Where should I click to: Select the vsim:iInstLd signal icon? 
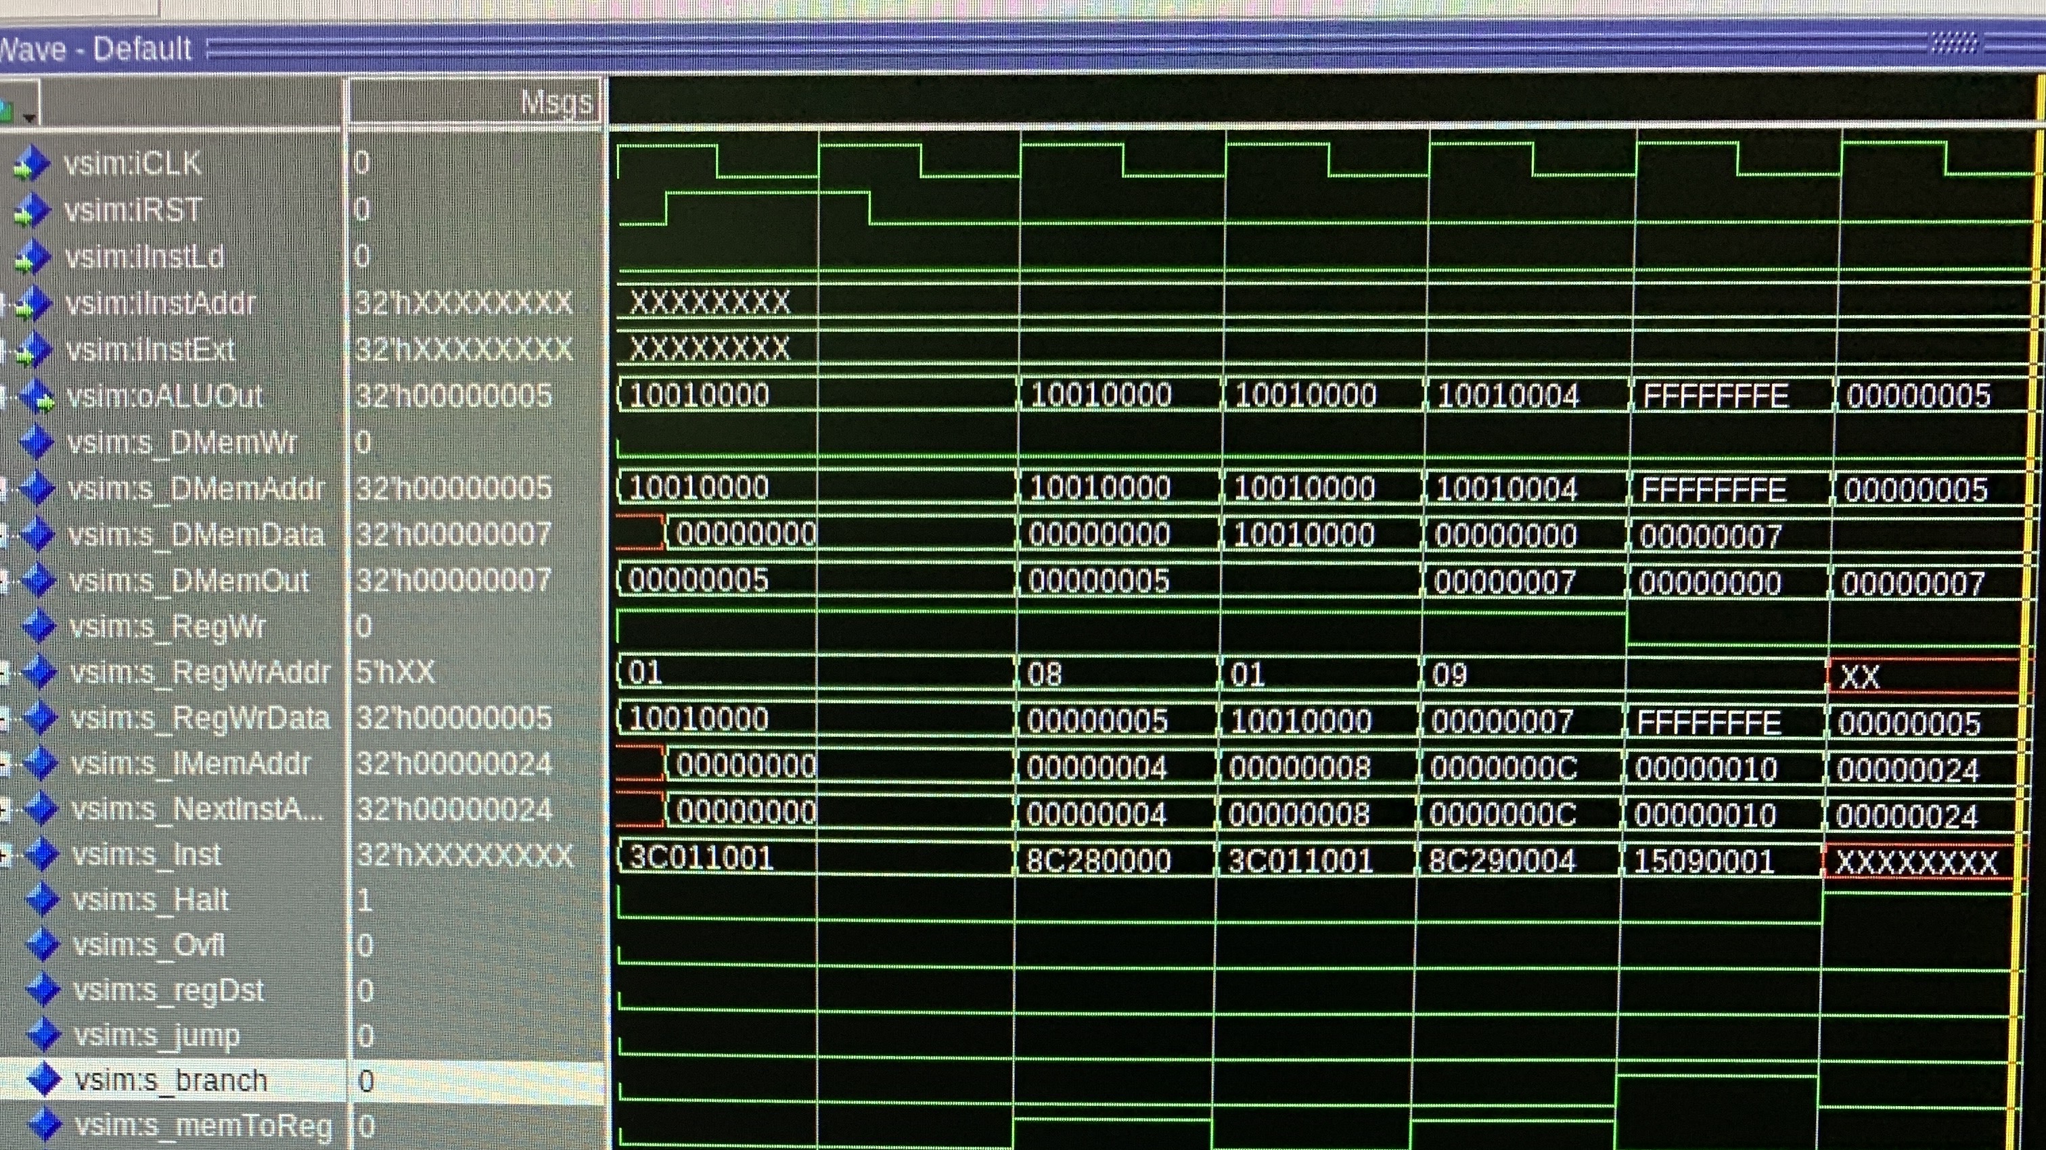[32, 256]
